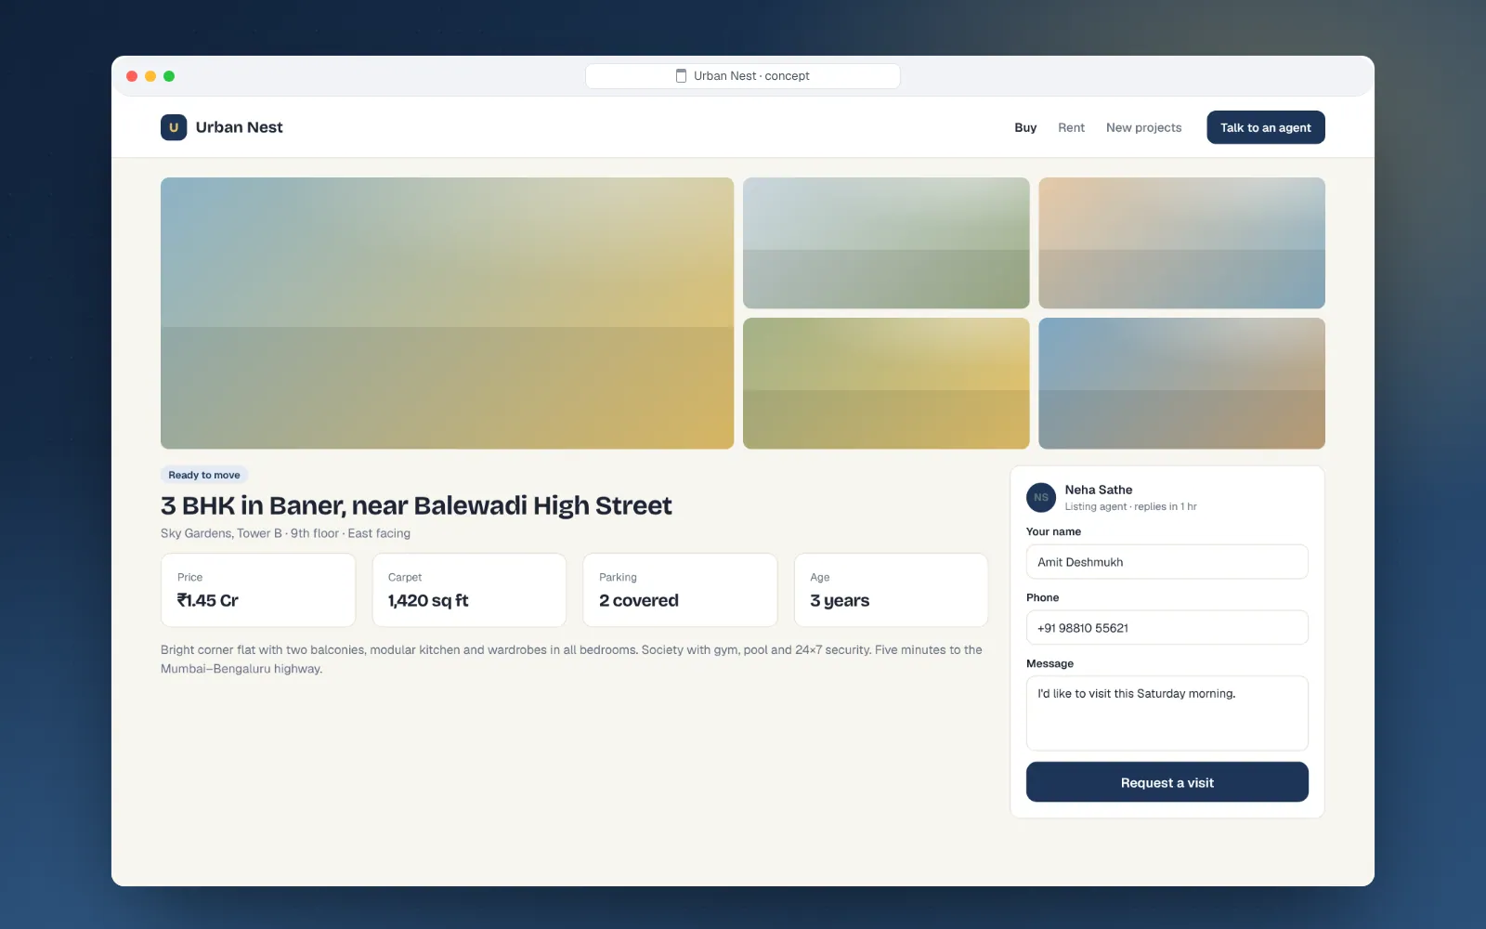Open the Rent menu item
This screenshot has height=929, width=1486.
coord(1071,127)
